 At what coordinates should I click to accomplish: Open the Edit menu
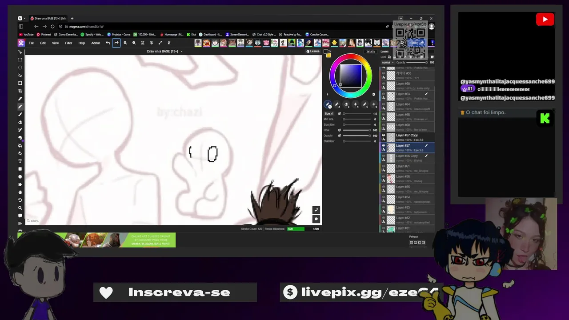point(43,43)
